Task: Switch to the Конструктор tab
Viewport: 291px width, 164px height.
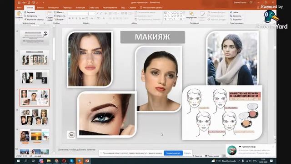Action: point(53,8)
